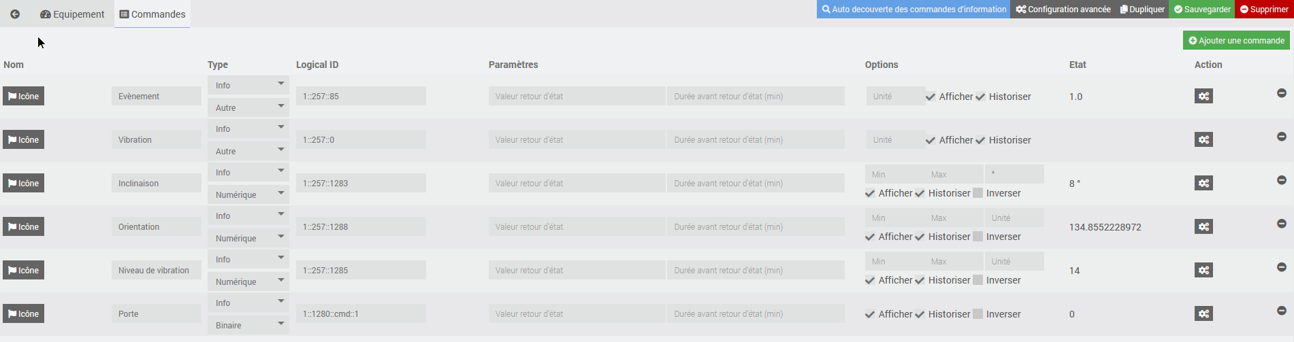Remove the Porte command with minus icon
The width and height of the screenshot is (1294, 342).
(1281, 311)
